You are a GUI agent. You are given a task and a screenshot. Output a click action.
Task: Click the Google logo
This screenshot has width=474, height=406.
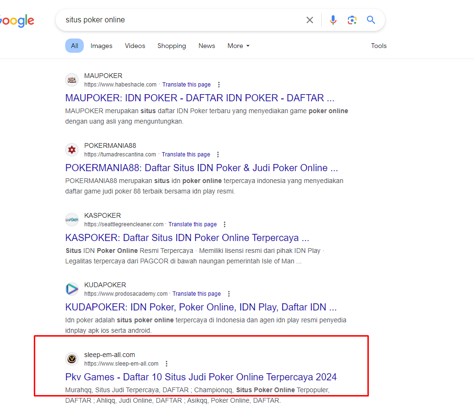click(17, 21)
